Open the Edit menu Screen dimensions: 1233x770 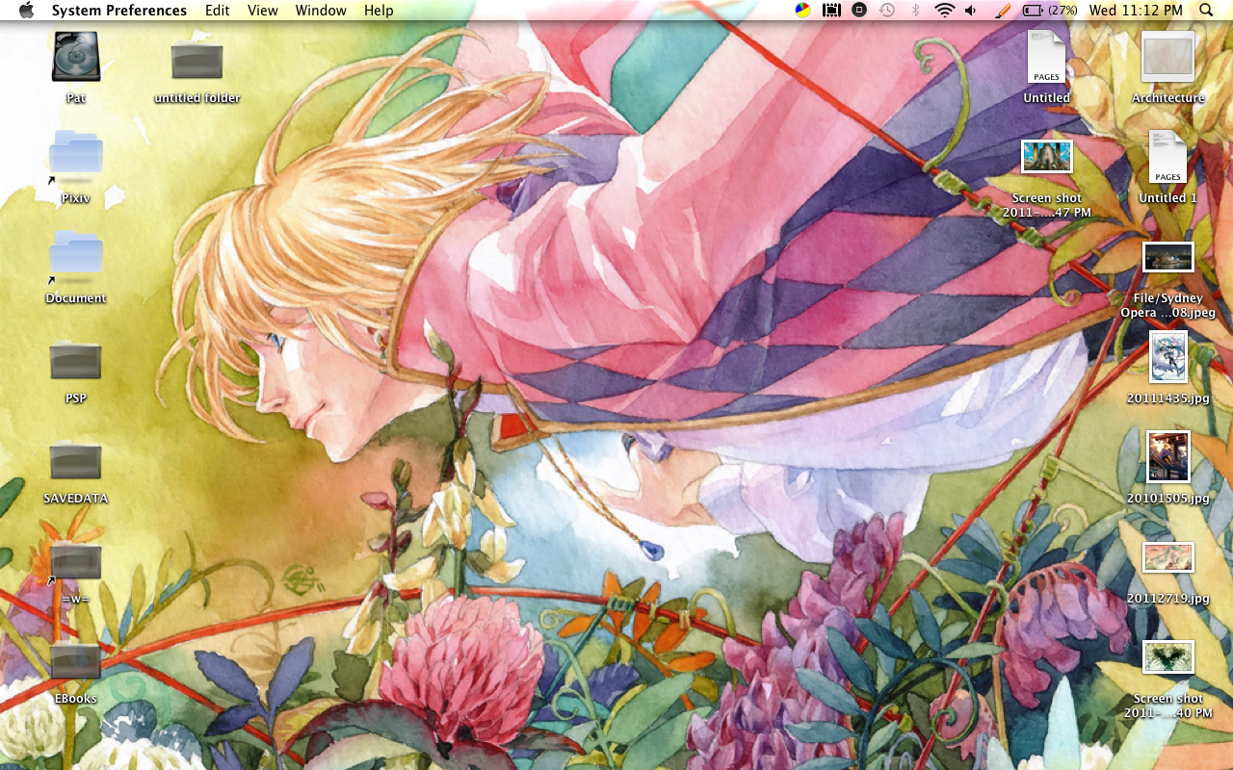pos(218,11)
